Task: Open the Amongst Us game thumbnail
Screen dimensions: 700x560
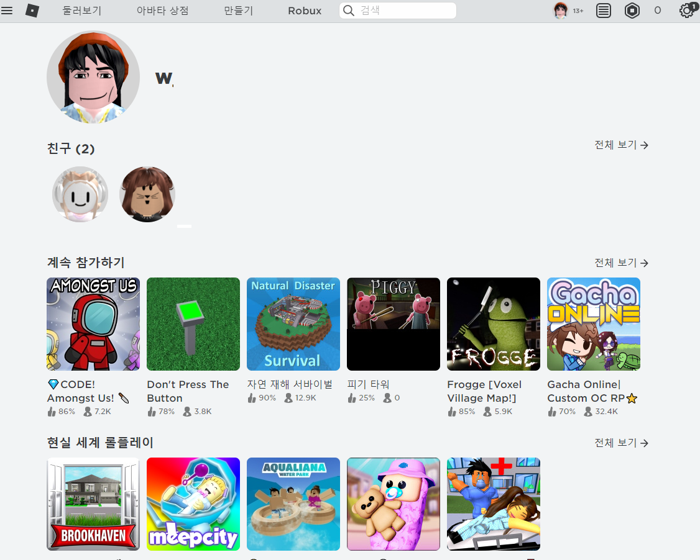Action: pos(93,324)
